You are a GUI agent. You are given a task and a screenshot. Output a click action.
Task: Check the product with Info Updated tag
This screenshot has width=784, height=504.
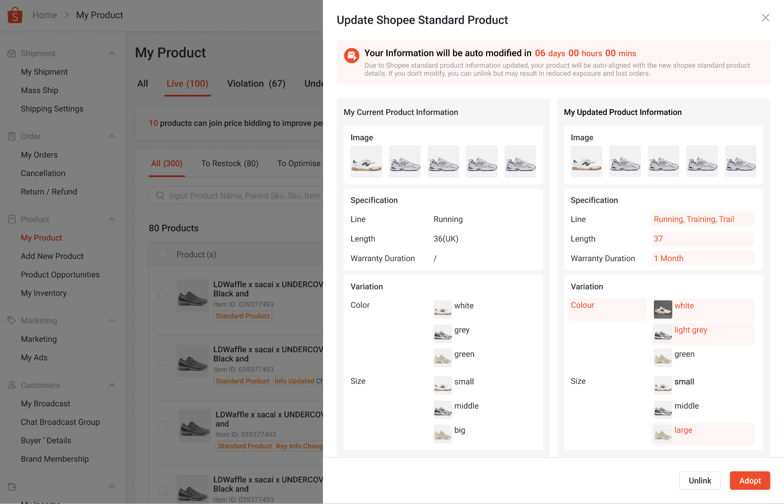click(163, 361)
